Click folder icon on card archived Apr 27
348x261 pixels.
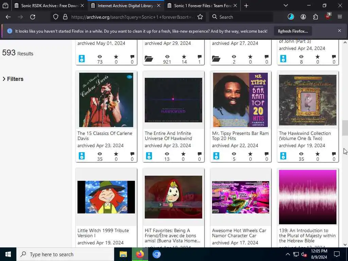pos(216,59)
